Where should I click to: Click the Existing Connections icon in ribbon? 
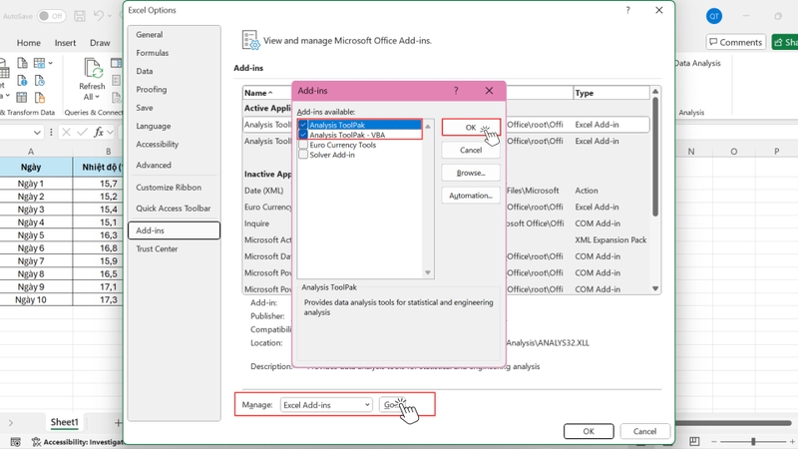coord(40,97)
